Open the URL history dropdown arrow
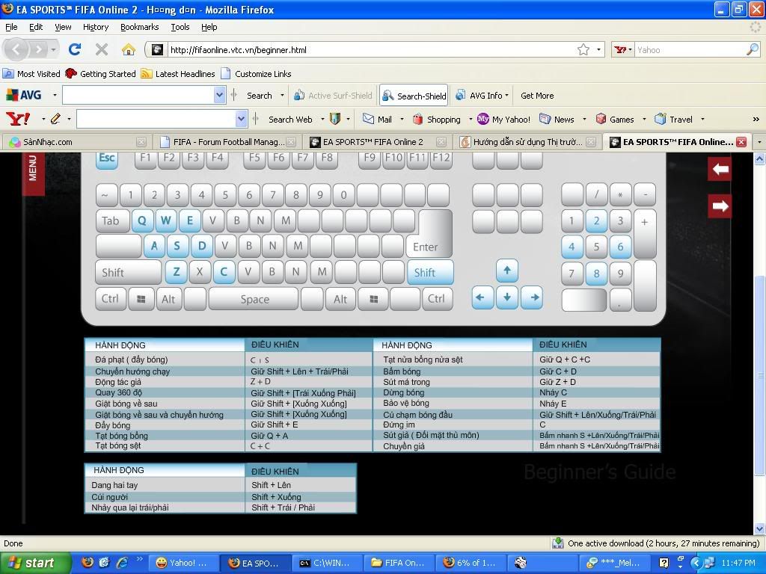 (599, 50)
